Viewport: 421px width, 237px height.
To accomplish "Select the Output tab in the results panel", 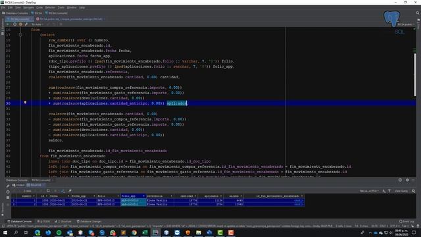I will point(18,185).
